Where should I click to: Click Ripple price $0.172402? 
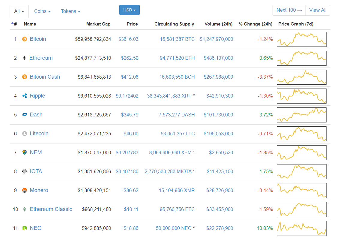point(127,96)
